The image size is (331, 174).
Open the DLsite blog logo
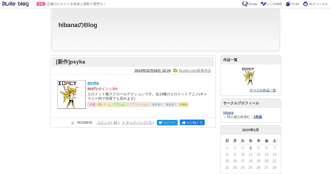click(x=15, y=4)
